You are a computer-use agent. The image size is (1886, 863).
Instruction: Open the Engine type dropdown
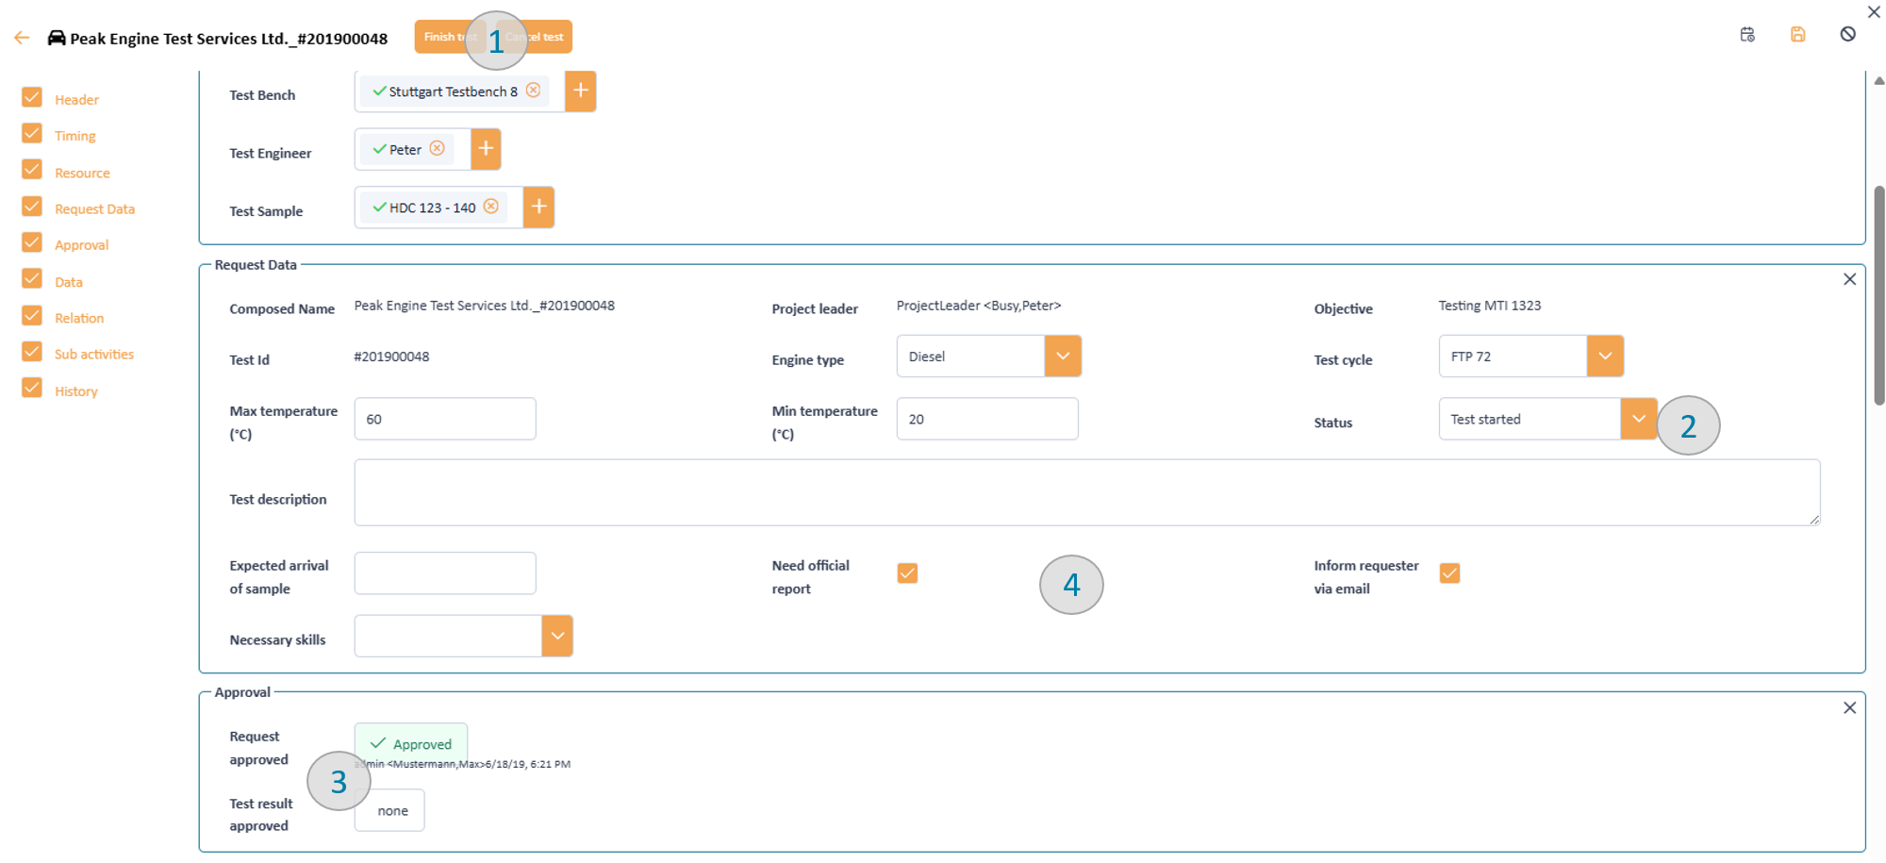coord(1063,357)
